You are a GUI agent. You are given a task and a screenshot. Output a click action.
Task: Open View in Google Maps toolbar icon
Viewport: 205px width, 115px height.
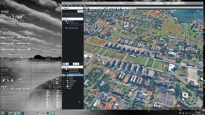pyautogui.click(x=132, y=8)
